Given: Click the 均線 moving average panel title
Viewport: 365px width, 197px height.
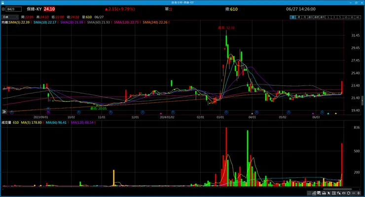Looking at the screenshot, I should pos(5,22).
